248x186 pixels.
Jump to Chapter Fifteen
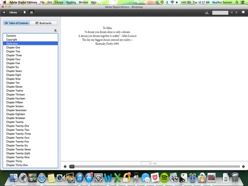pyautogui.click(x=30, y=102)
